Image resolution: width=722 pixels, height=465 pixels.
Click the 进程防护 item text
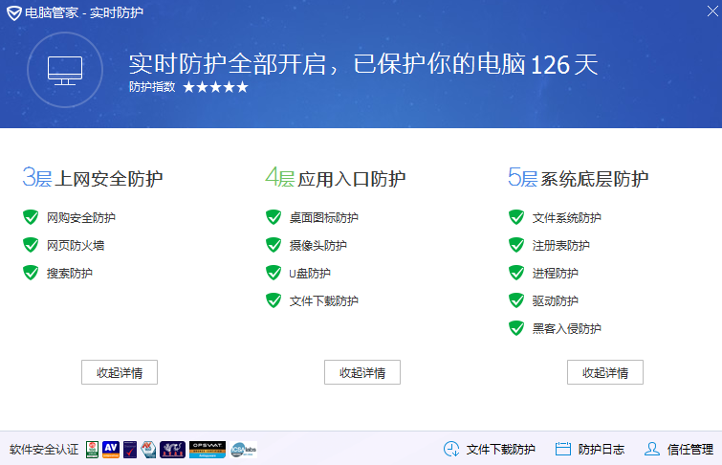point(556,273)
